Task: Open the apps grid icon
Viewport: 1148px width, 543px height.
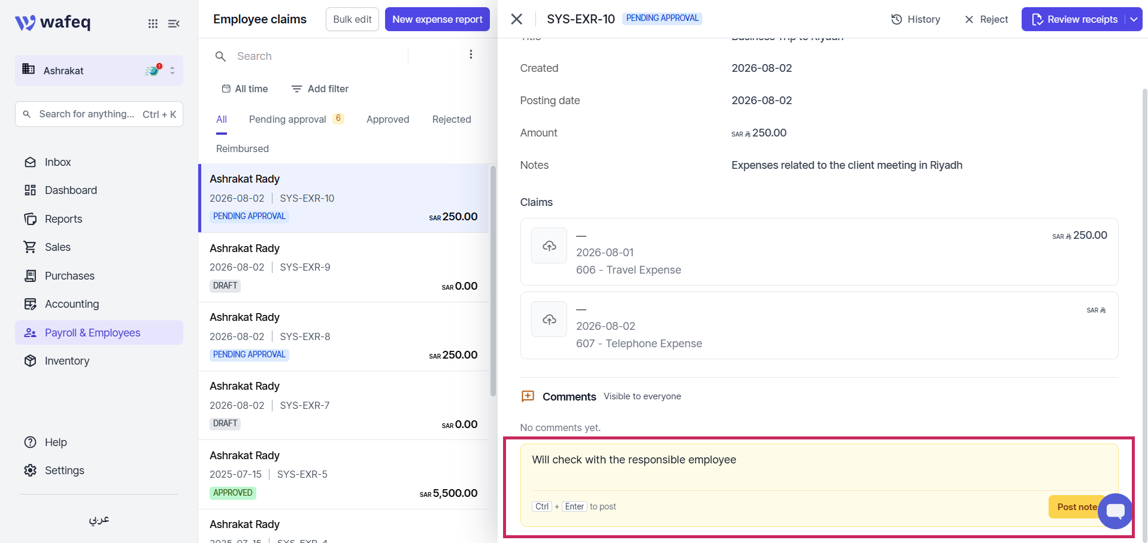Action: (x=153, y=23)
